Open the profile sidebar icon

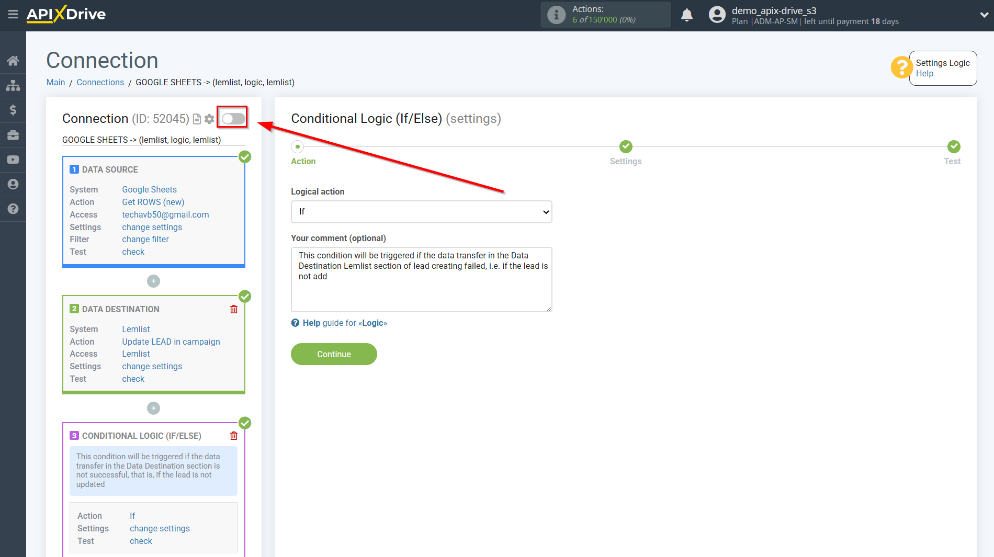click(13, 184)
